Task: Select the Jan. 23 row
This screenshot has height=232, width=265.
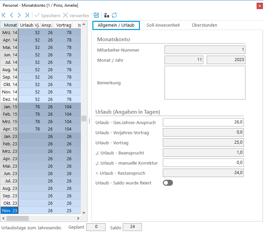Action: pos(10,136)
